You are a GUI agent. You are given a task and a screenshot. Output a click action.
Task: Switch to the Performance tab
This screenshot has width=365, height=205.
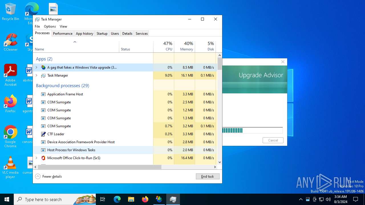tap(63, 34)
